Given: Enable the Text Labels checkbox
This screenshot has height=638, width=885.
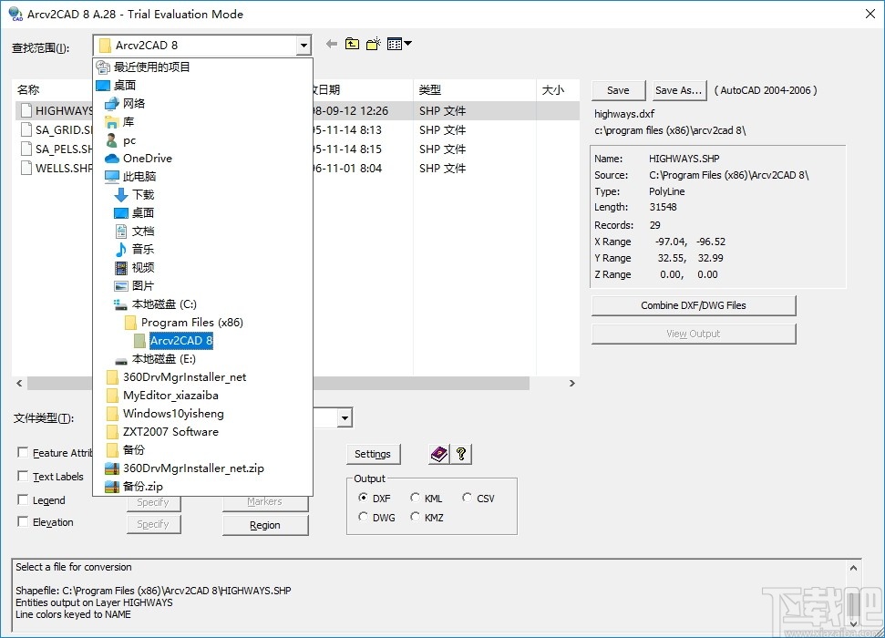Looking at the screenshot, I should tap(23, 477).
